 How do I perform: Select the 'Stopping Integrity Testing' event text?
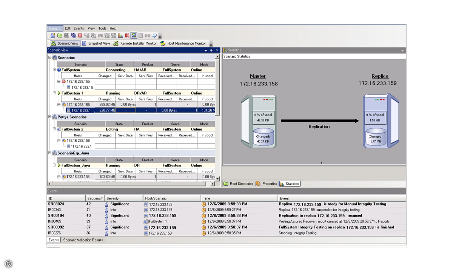[x=297, y=233]
